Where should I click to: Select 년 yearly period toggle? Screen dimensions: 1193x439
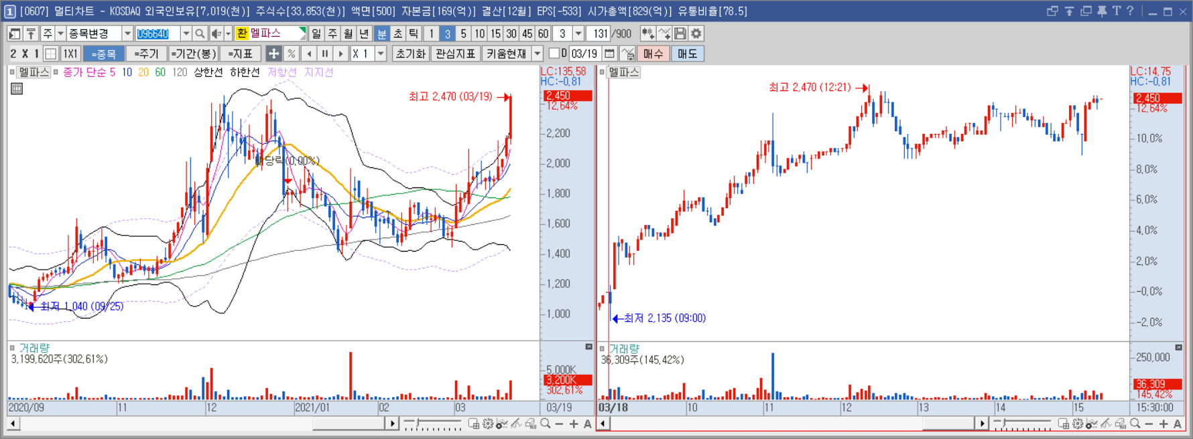tap(364, 33)
